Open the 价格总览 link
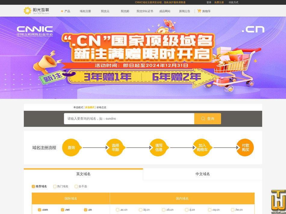286x214 pixels. point(101,107)
